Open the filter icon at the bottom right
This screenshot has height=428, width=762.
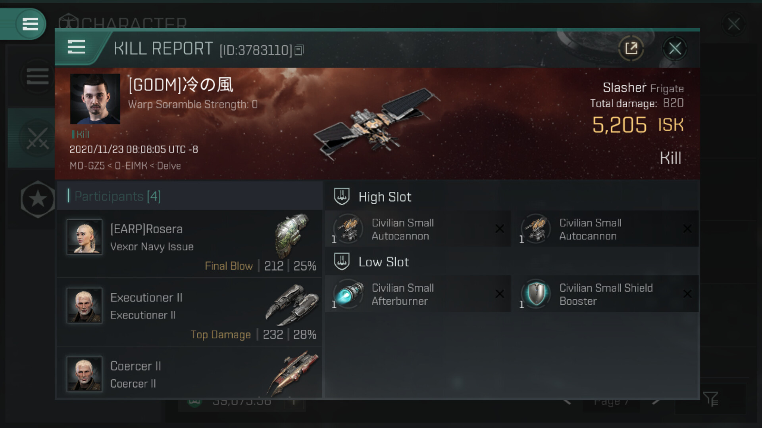tap(710, 399)
